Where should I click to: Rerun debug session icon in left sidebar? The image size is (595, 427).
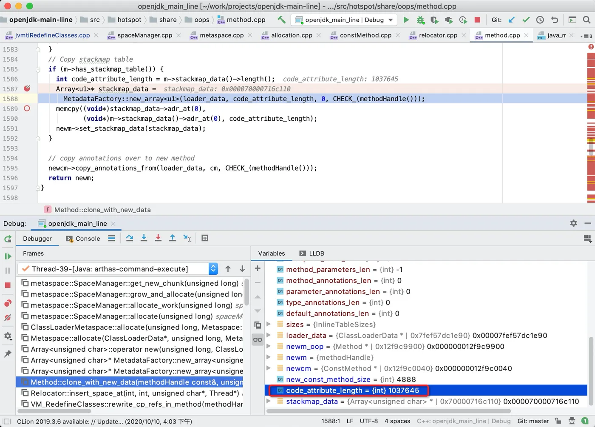tap(8, 239)
